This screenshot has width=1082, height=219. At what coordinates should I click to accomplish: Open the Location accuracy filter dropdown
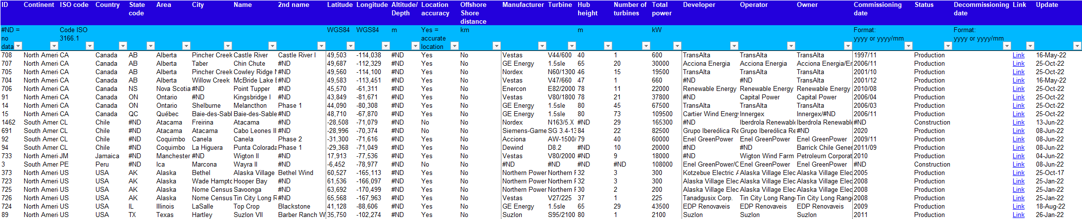[x=454, y=46]
